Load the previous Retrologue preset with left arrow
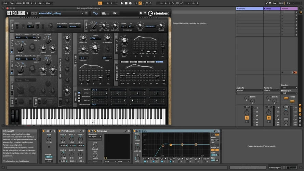304x171 pixels. coord(32,13)
